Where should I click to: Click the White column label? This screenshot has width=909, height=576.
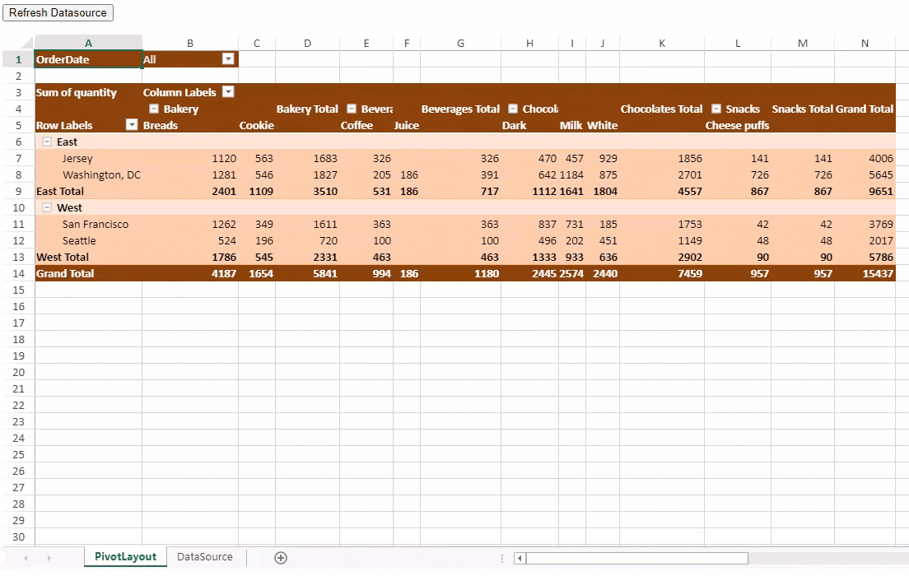[603, 125]
